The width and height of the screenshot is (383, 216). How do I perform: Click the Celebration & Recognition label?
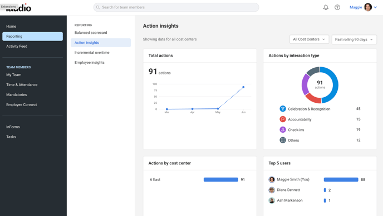click(309, 109)
